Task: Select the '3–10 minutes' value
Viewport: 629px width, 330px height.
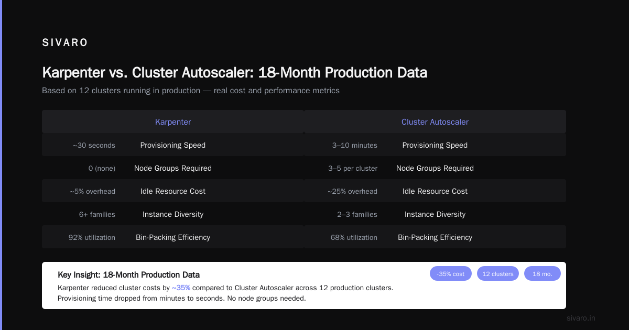Action: (355, 145)
